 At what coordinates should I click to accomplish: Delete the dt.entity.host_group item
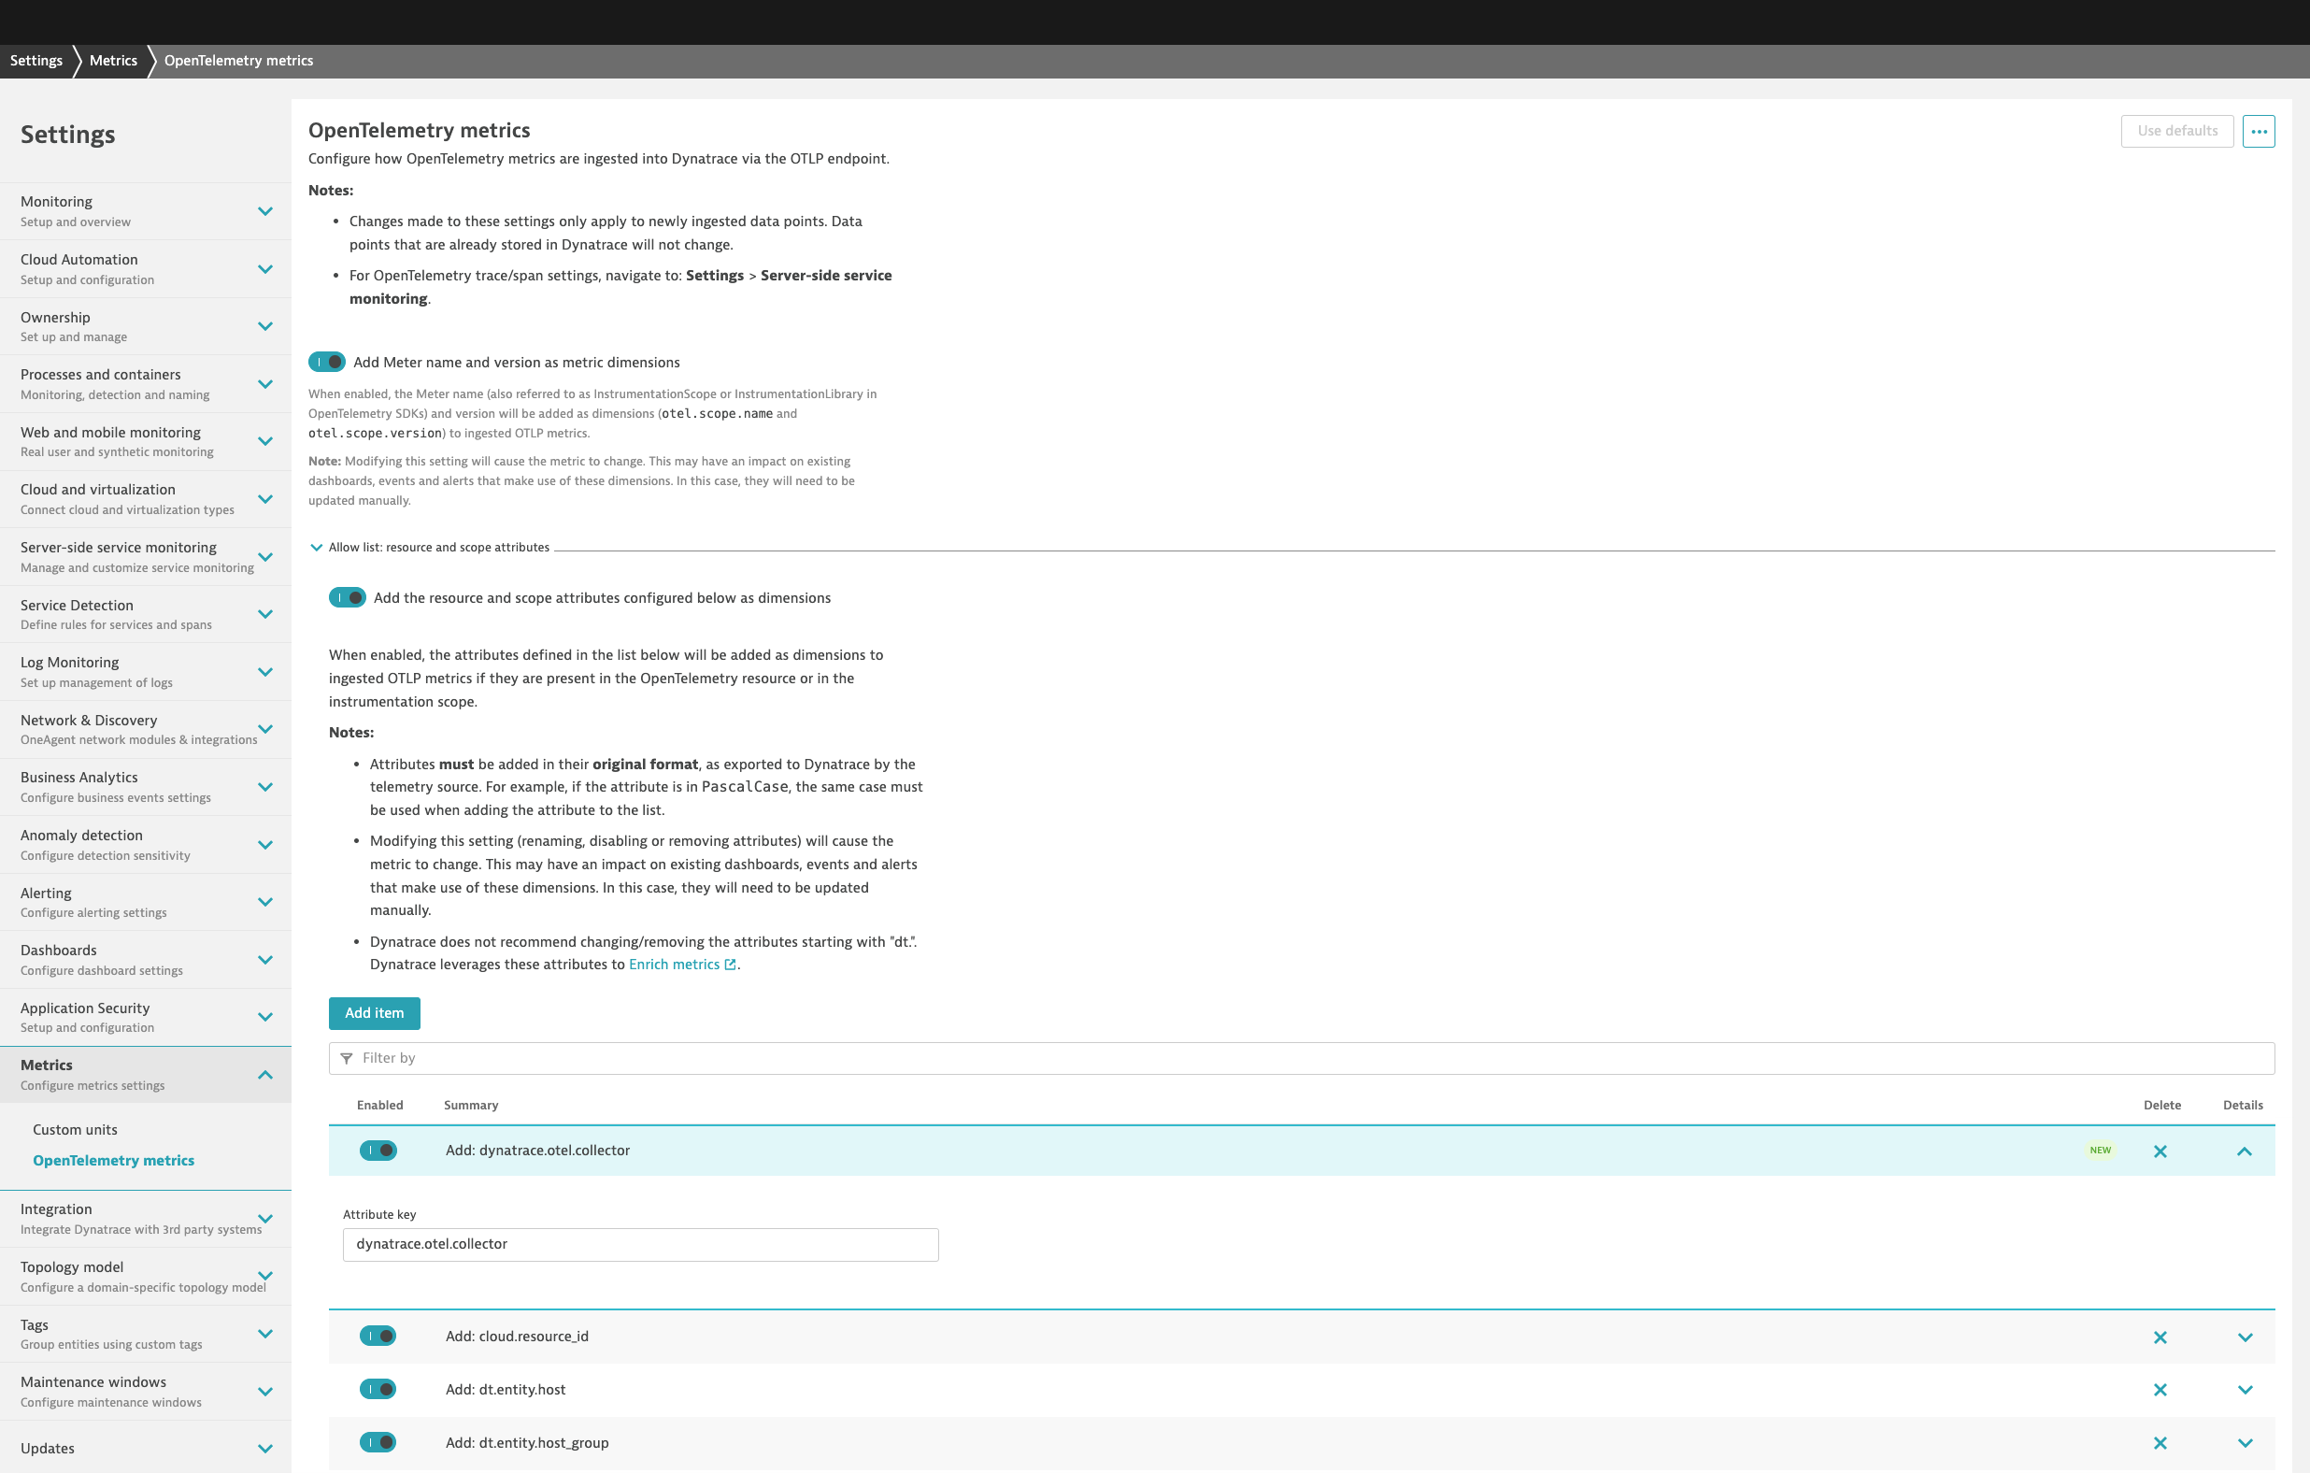click(x=2160, y=1442)
